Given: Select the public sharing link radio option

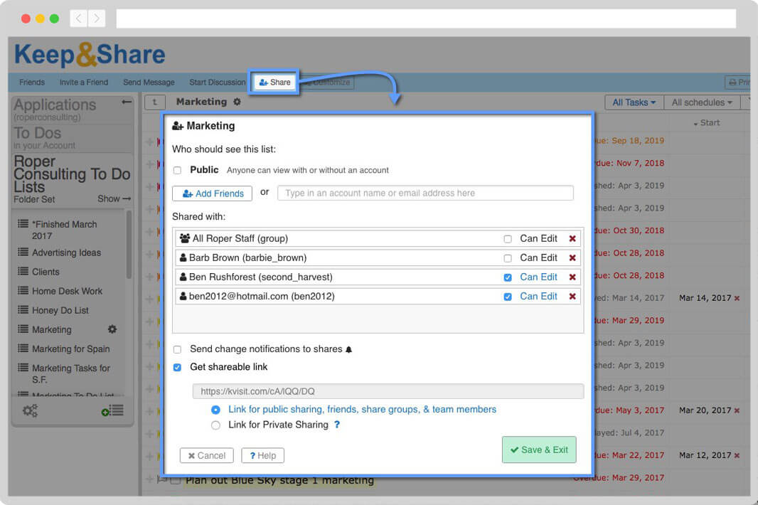Looking at the screenshot, I should 215,410.
